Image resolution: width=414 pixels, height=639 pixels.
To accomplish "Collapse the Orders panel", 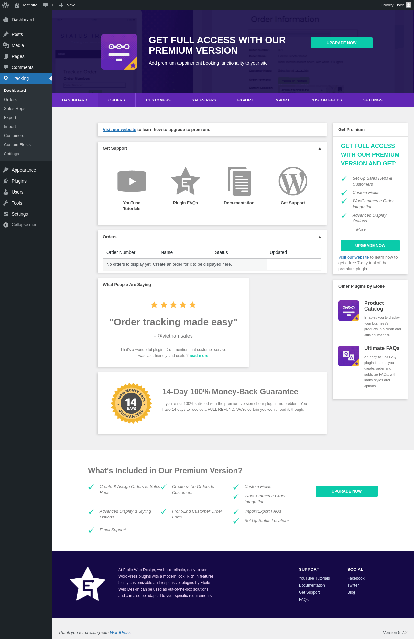I will coord(320,237).
